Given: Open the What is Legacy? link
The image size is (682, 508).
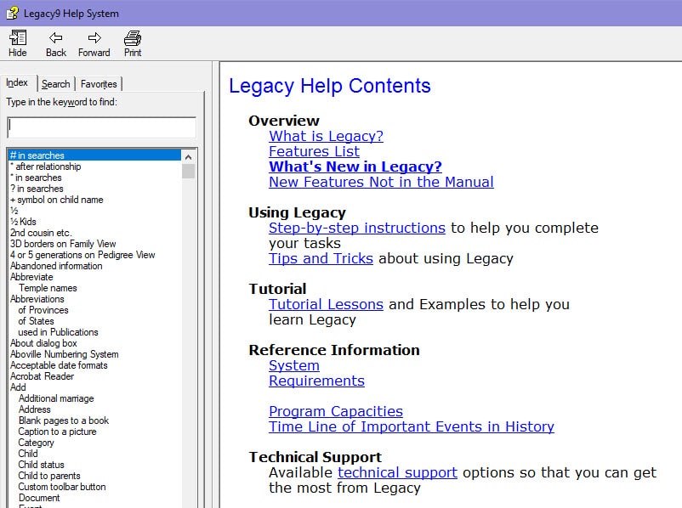Looking at the screenshot, I should [326, 136].
